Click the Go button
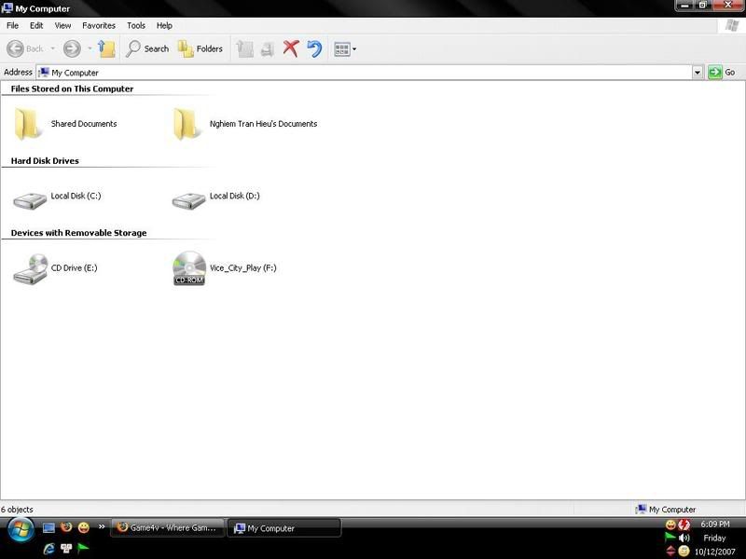This screenshot has height=559, width=746. pyautogui.click(x=722, y=73)
